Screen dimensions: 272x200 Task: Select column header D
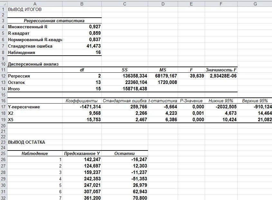pos(163,4)
